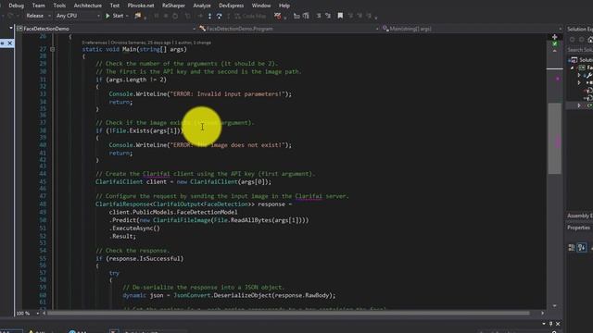
Task: Click the vertical scrollbar up arrow
Action: click(554, 51)
